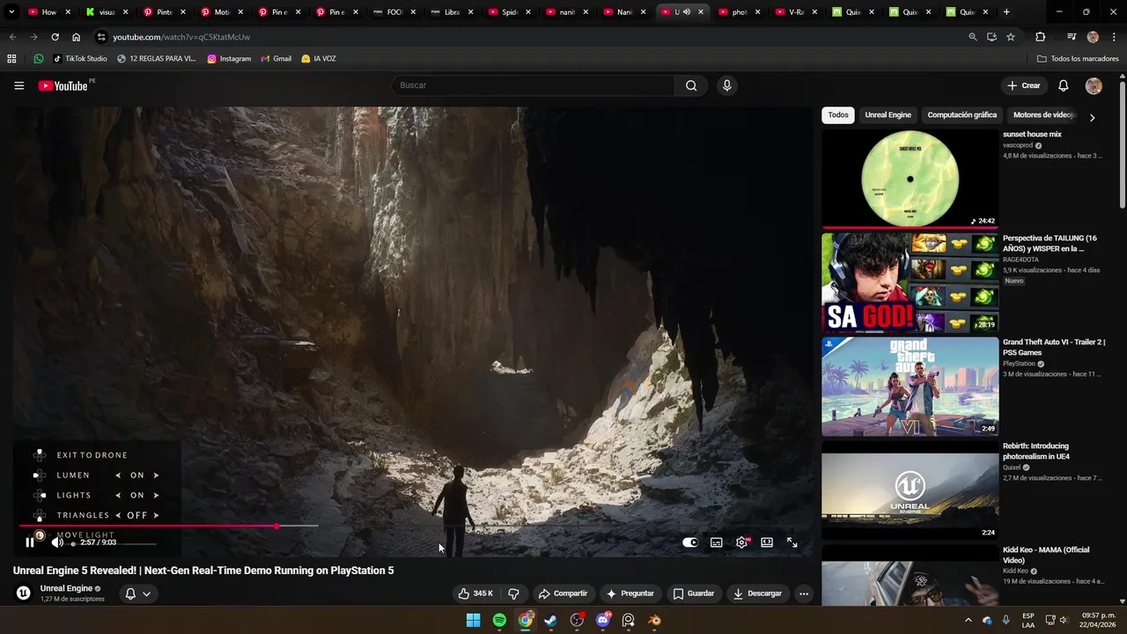Open the IA VOZ bookmark
Screen dimensions: 1127x634
[318, 59]
